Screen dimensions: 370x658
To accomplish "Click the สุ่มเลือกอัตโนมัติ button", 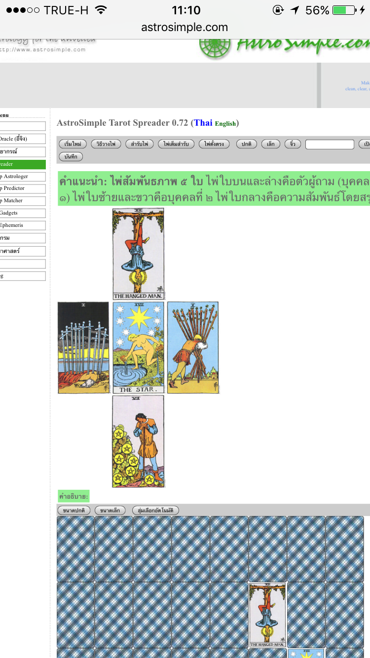I will click(155, 511).
